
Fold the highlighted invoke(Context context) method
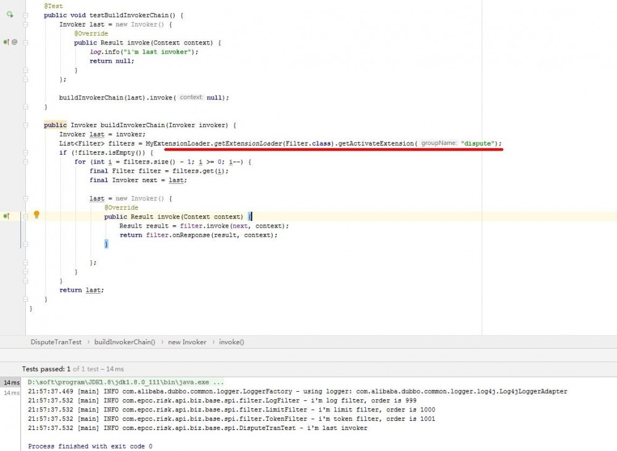point(25,217)
